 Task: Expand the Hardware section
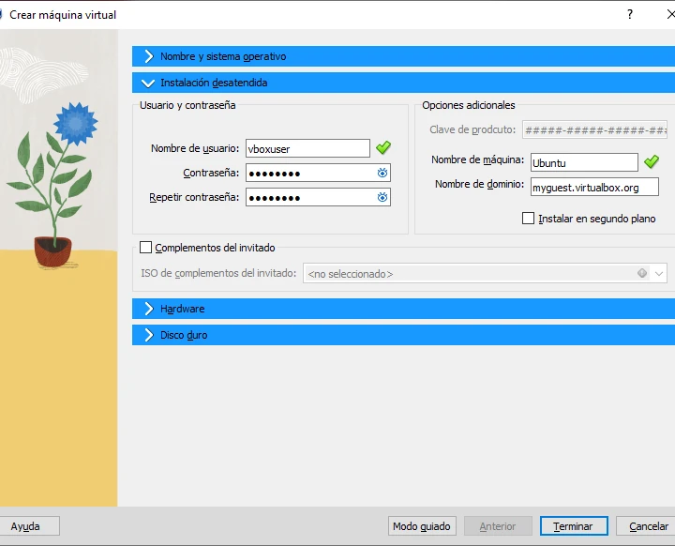403,309
